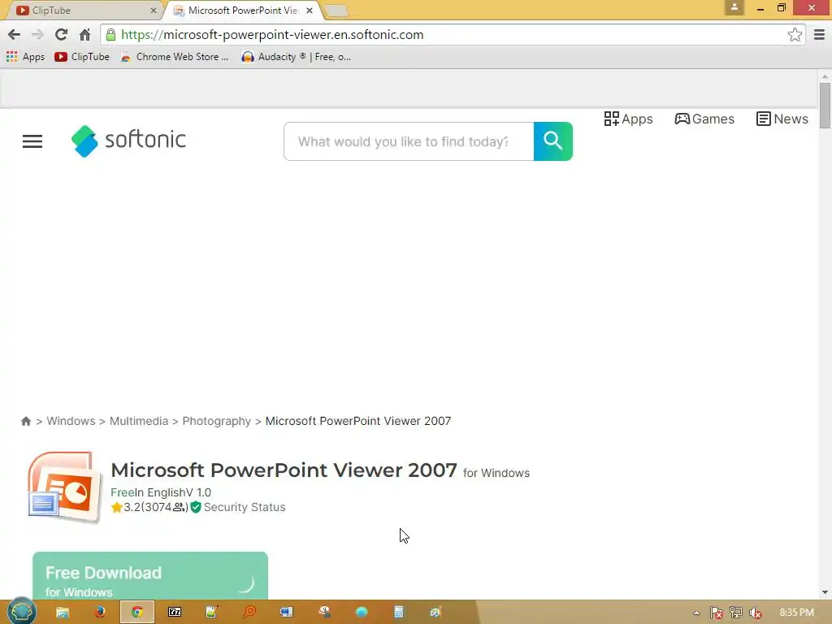The height and width of the screenshot is (624, 832).
Task: Reload the page with the refresh icon
Action: pos(61,35)
